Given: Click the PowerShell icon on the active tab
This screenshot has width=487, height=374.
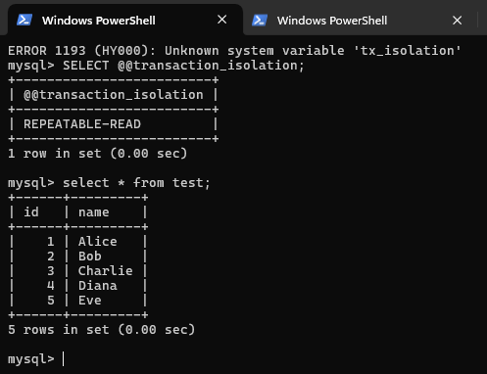Looking at the screenshot, I should pyautogui.click(x=24, y=20).
